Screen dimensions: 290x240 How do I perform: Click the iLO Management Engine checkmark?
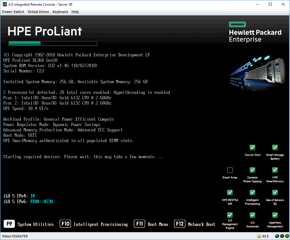click(x=230, y=215)
